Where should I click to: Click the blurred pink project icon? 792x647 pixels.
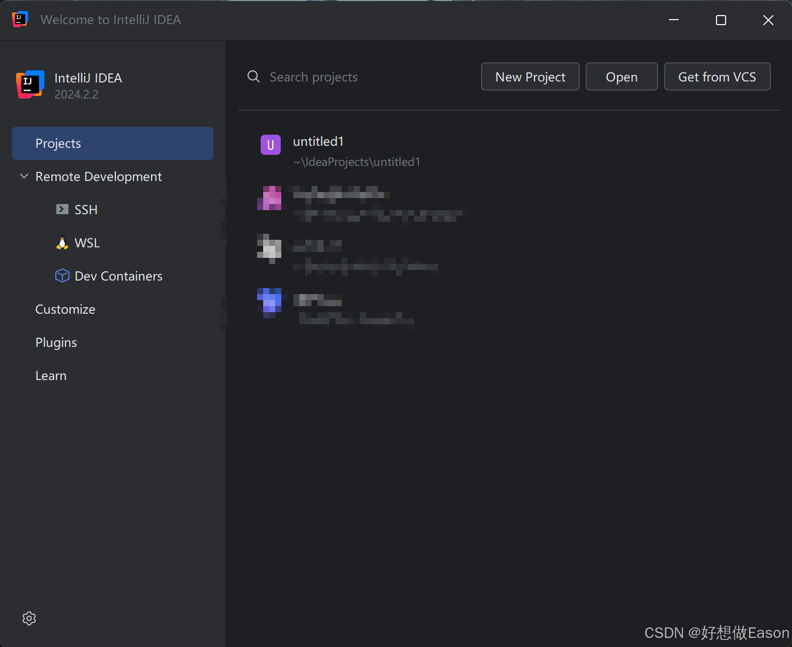click(x=270, y=198)
